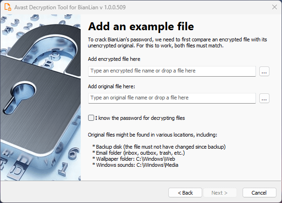Go back with the '< Back' button
Image resolution: width=282 pixels, height=203 pixels.
185,192
